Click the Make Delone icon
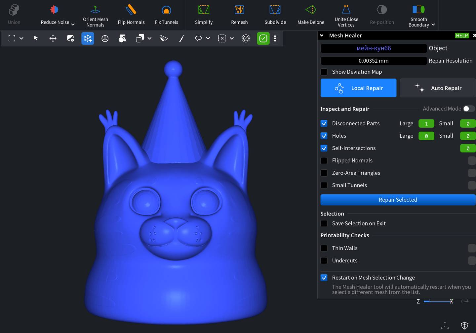Image resolution: width=476 pixels, height=333 pixels. (311, 10)
